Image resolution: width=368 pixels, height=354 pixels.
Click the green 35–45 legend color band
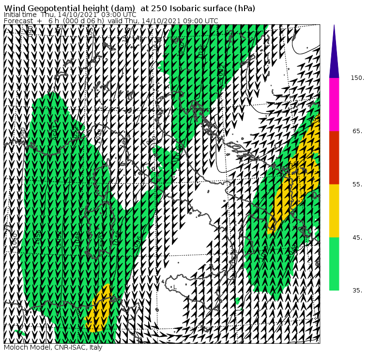point(334,264)
